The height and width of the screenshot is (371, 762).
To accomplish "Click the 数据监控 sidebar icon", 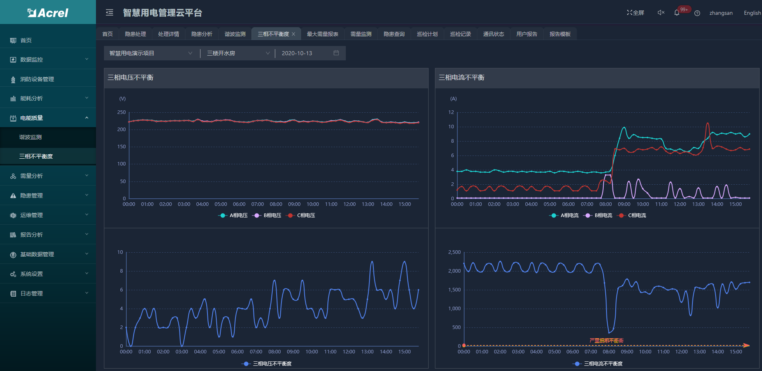I will [13, 60].
